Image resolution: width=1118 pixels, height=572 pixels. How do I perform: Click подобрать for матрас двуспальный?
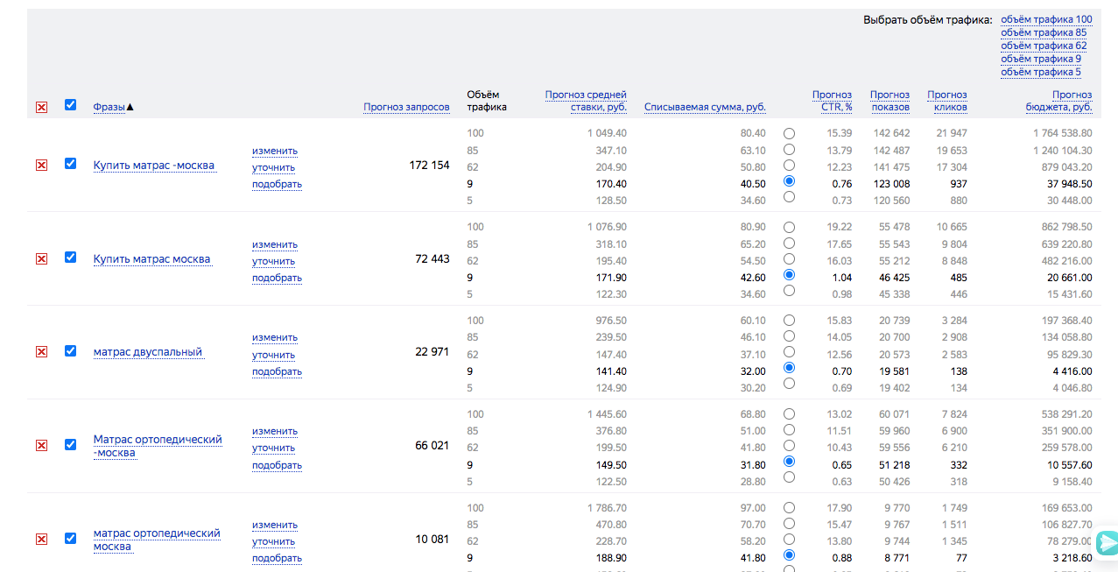point(277,371)
